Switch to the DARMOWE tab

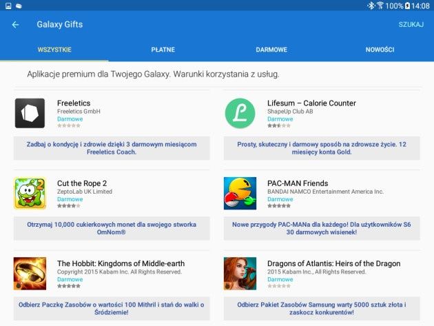click(271, 50)
